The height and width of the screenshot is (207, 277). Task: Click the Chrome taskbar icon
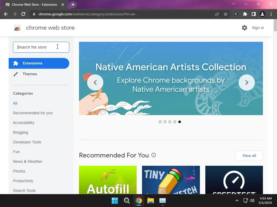click(139, 201)
